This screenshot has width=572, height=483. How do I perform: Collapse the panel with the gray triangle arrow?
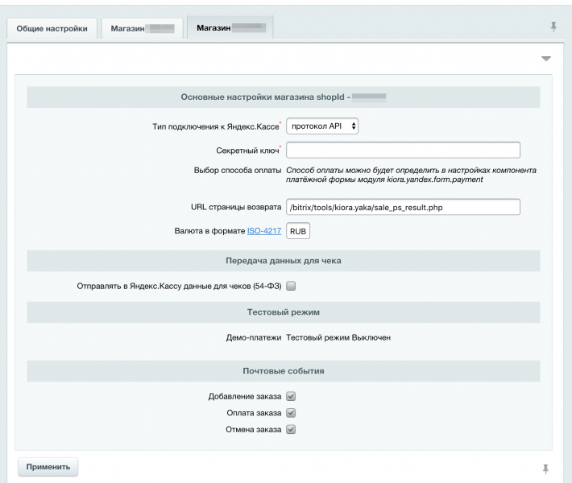pyautogui.click(x=545, y=59)
